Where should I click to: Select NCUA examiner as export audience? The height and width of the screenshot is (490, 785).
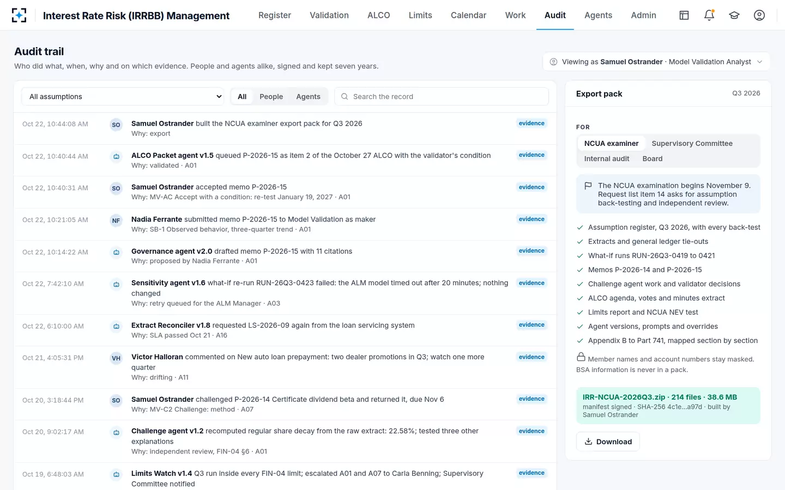[611, 143]
